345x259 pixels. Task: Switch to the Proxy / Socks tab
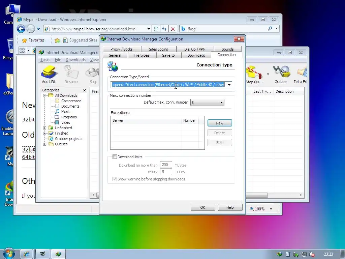pyautogui.click(x=121, y=49)
